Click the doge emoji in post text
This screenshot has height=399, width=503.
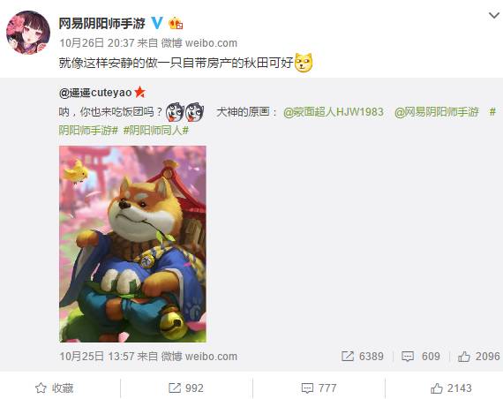304,63
